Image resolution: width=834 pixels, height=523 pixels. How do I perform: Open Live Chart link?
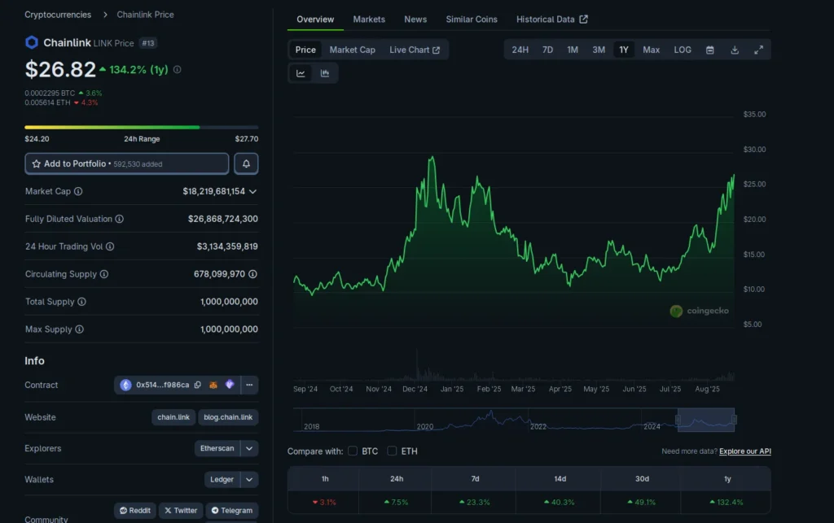coord(415,50)
